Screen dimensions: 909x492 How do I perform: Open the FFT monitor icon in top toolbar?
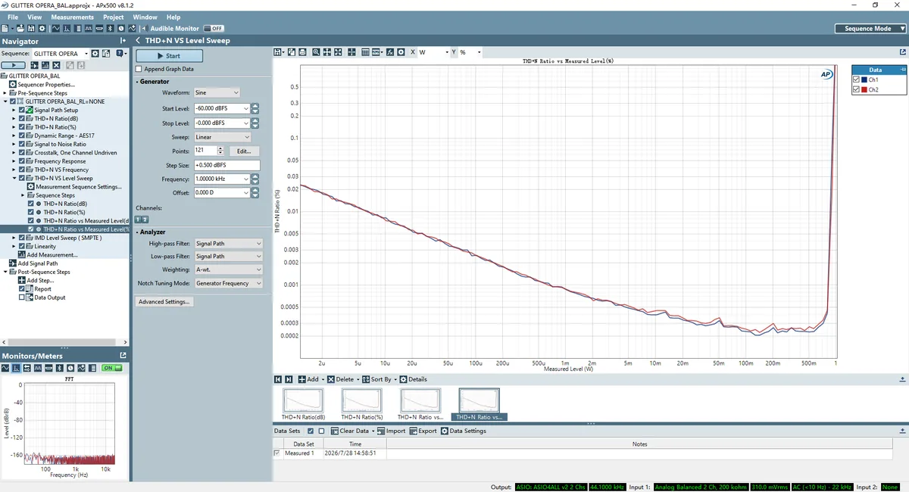[x=67, y=28]
